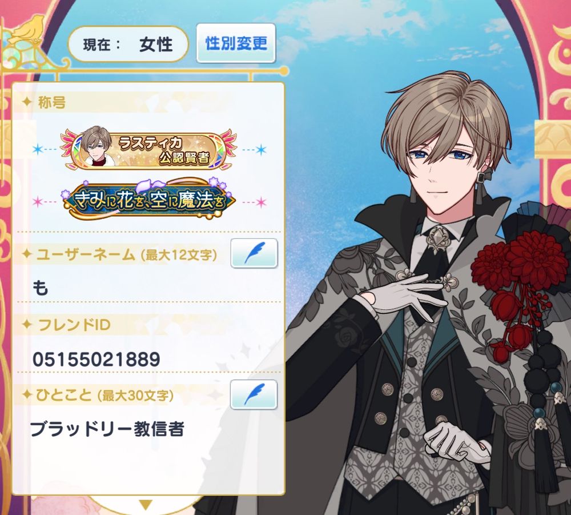Screen dimensions: 571x515
Task: Click the 称号 section header
Action: point(52,102)
